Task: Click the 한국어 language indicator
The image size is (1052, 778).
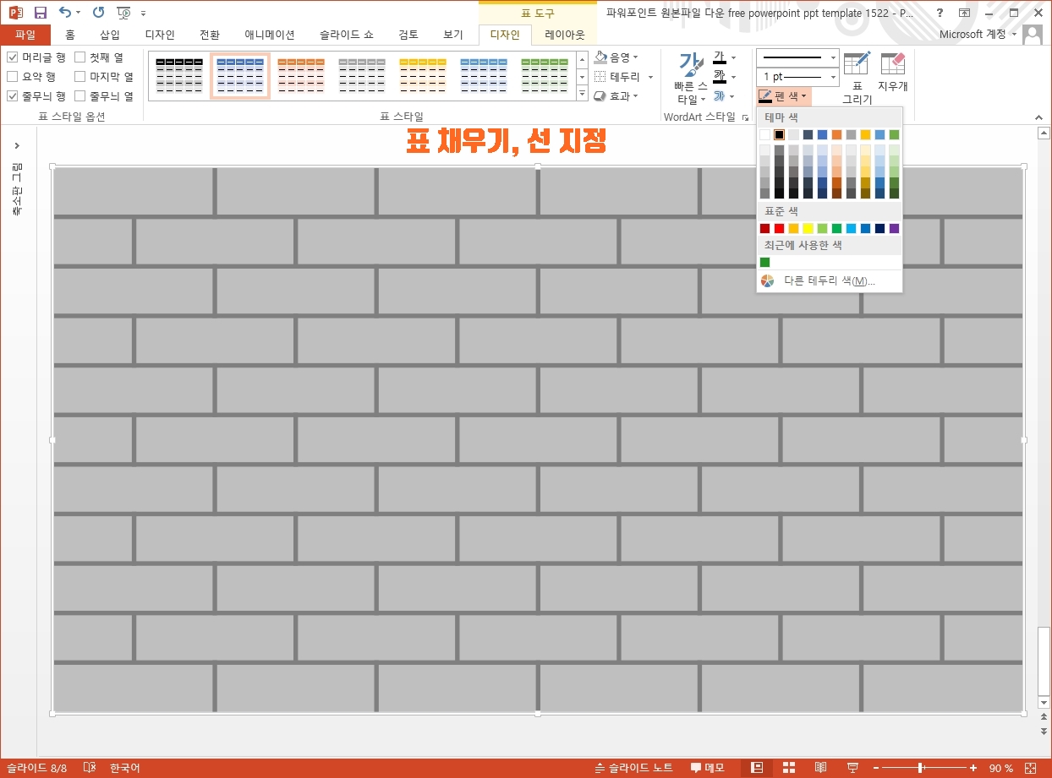Action: (x=124, y=768)
